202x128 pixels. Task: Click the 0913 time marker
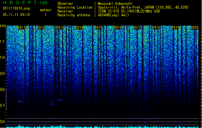click(60, 28)
